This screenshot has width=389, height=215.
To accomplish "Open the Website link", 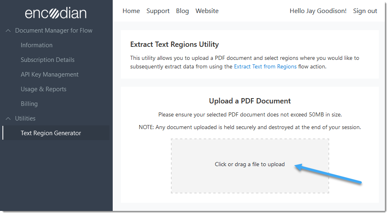I will [x=207, y=11].
